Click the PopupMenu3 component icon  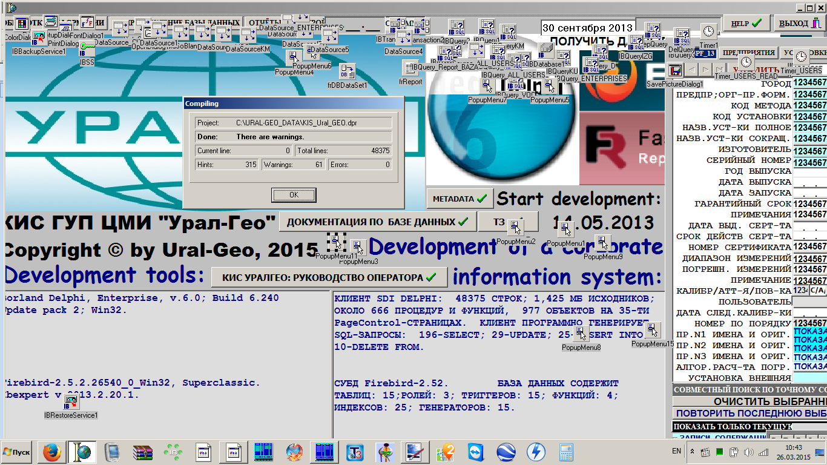358,248
